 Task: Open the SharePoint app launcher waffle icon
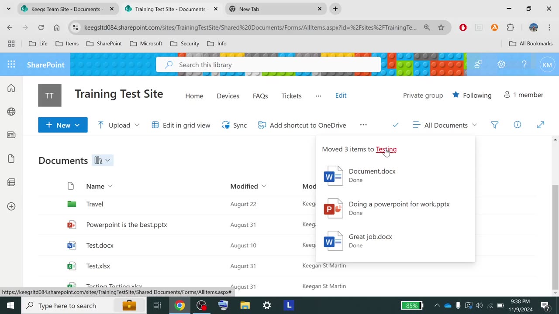pos(11,65)
